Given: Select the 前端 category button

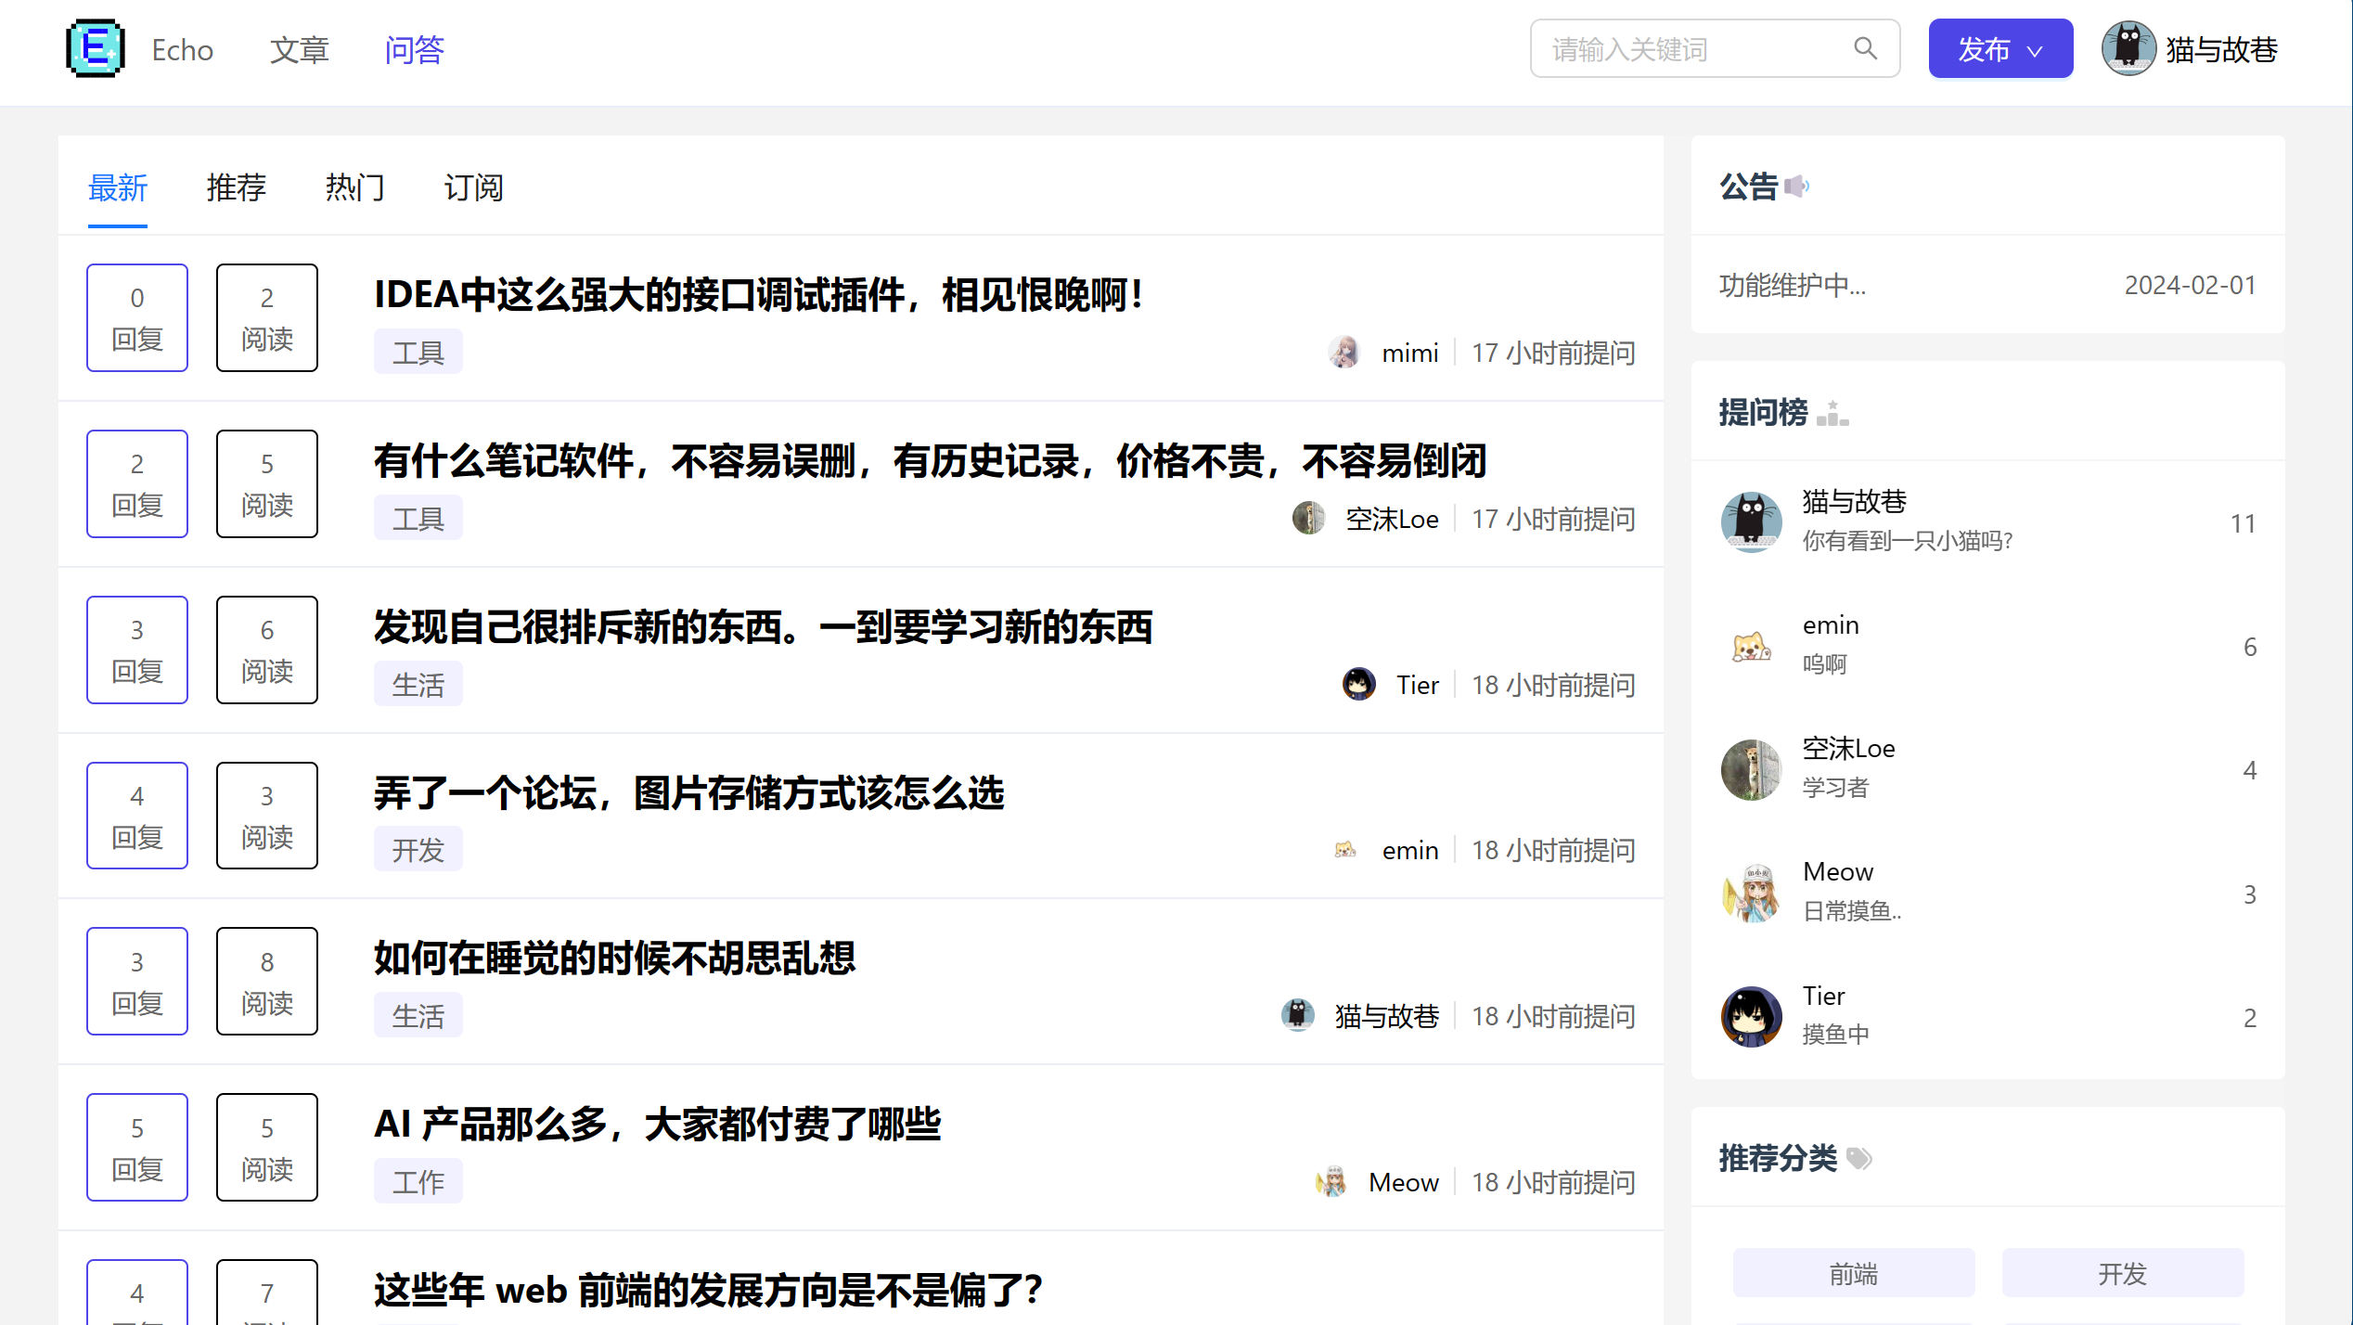Looking at the screenshot, I should pos(1853,1273).
